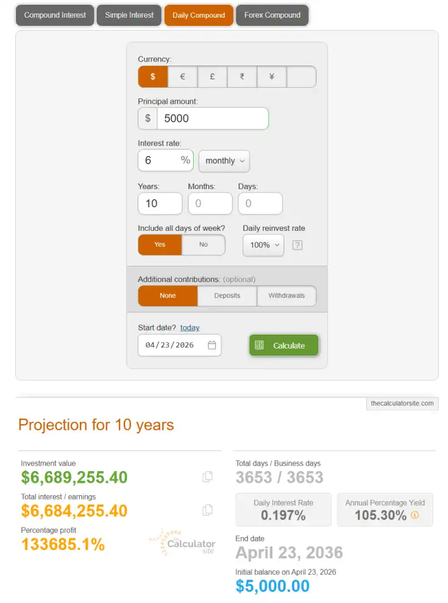
Task: Copy the total interest earnings amount
Action: point(207,511)
